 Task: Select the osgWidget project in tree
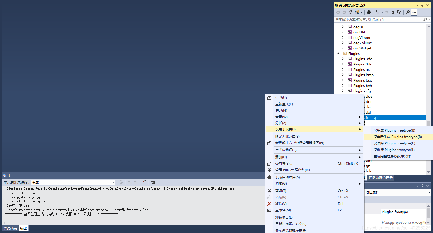(x=362, y=48)
